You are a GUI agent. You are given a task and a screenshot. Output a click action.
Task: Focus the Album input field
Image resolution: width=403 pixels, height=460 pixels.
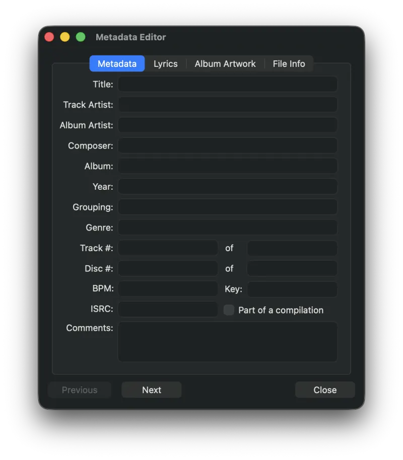(228, 166)
